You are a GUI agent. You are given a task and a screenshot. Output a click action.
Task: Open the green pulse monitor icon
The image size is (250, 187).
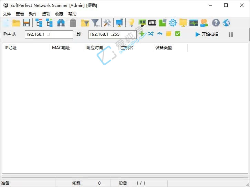[194, 23]
